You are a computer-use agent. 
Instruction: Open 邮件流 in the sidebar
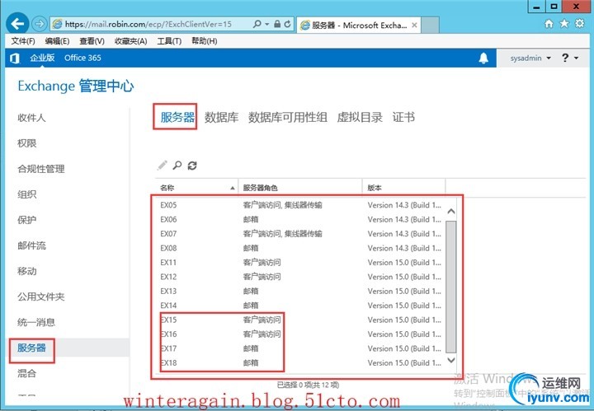[31, 245]
